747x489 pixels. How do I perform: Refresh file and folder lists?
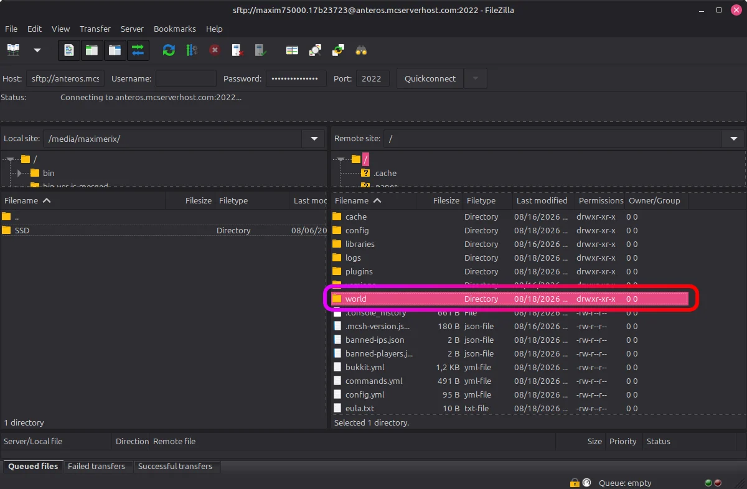tap(169, 50)
